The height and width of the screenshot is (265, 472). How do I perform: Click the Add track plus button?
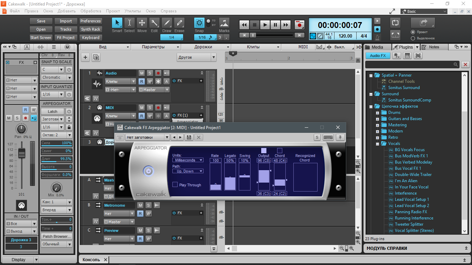click(x=85, y=57)
